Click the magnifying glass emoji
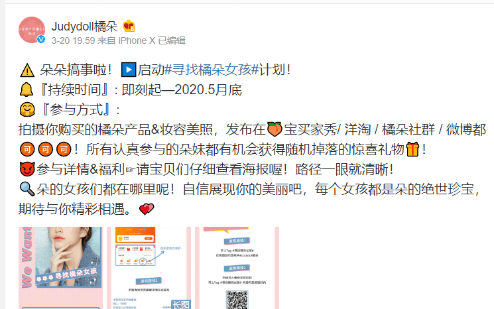 pos(27,189)
